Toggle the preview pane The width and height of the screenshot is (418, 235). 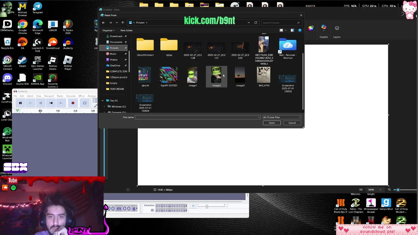click(x=292, y=30)
